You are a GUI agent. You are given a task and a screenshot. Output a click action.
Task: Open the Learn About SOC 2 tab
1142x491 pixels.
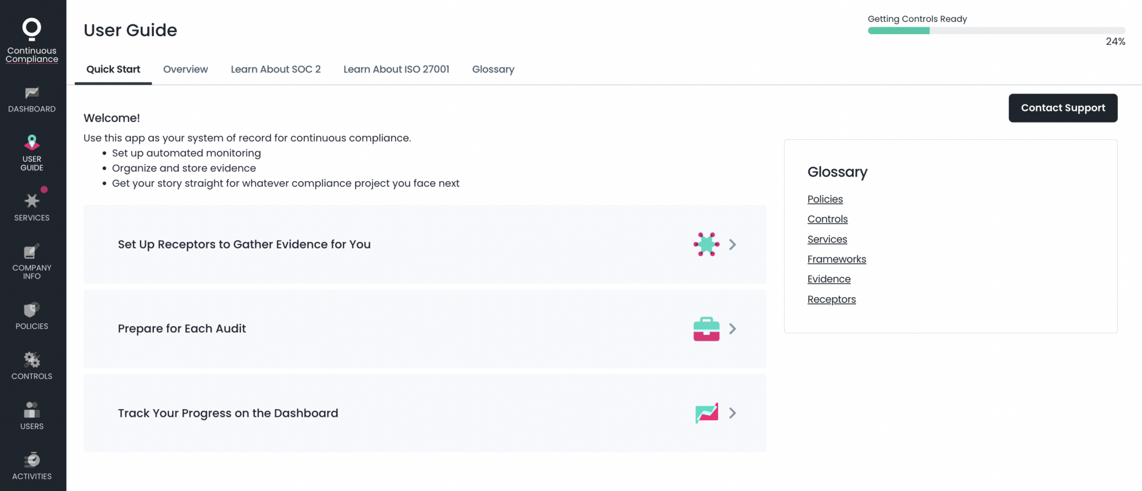[275, 69]
